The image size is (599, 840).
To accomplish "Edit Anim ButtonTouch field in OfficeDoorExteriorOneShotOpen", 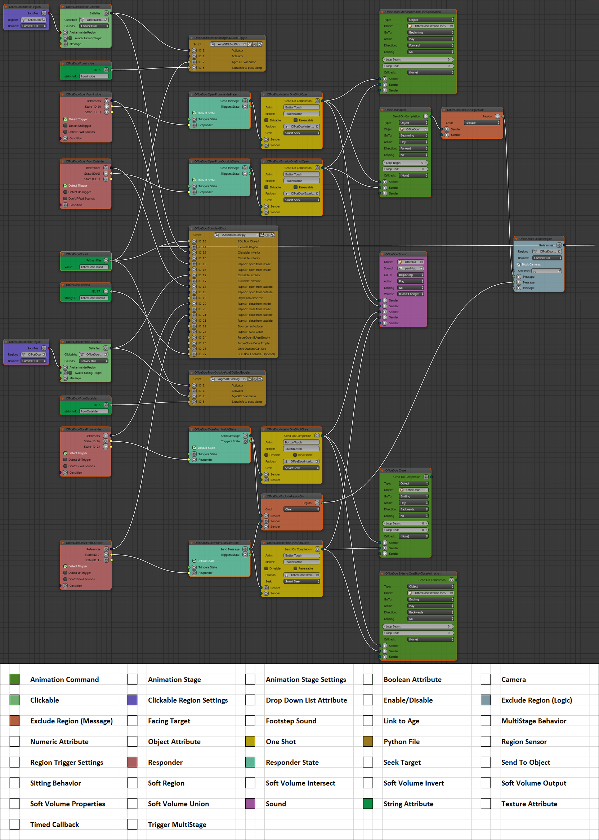I will point(301,174).
